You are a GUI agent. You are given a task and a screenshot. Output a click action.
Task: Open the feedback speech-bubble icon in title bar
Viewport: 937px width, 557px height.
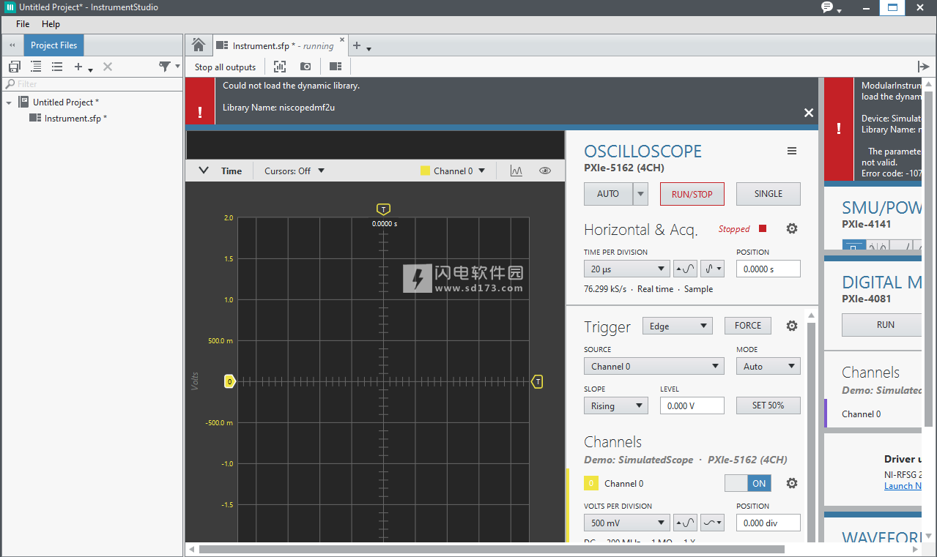(827, 7)
